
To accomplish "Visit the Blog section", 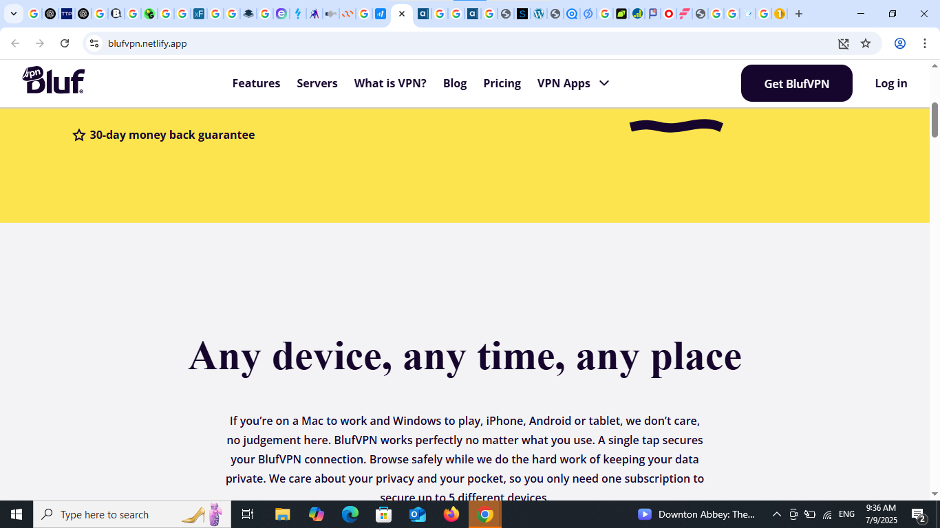I will [x=455, y=83].
